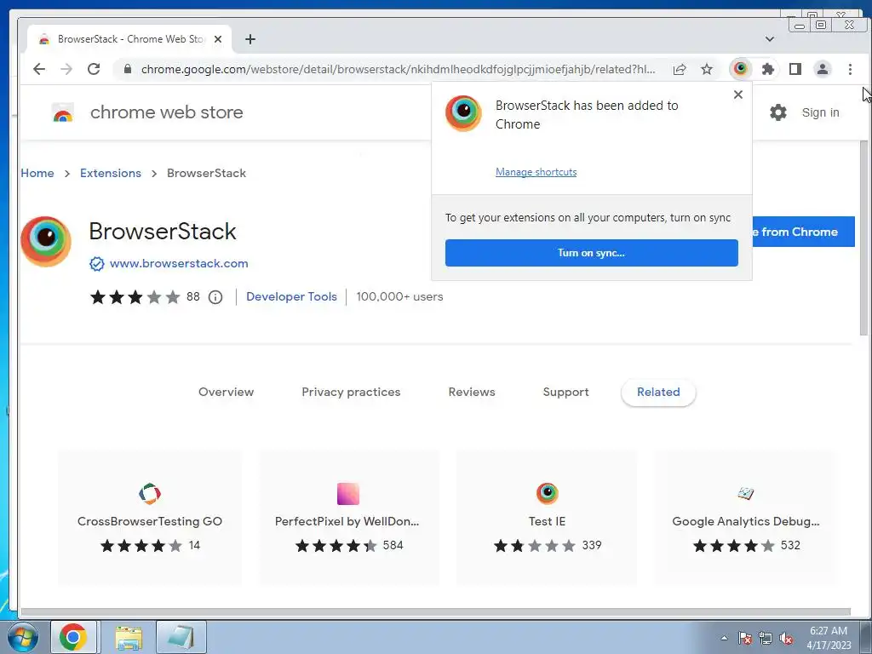The image size is (872, 654).
Task: Show hidden system tray icons
Action: (724, 638)
